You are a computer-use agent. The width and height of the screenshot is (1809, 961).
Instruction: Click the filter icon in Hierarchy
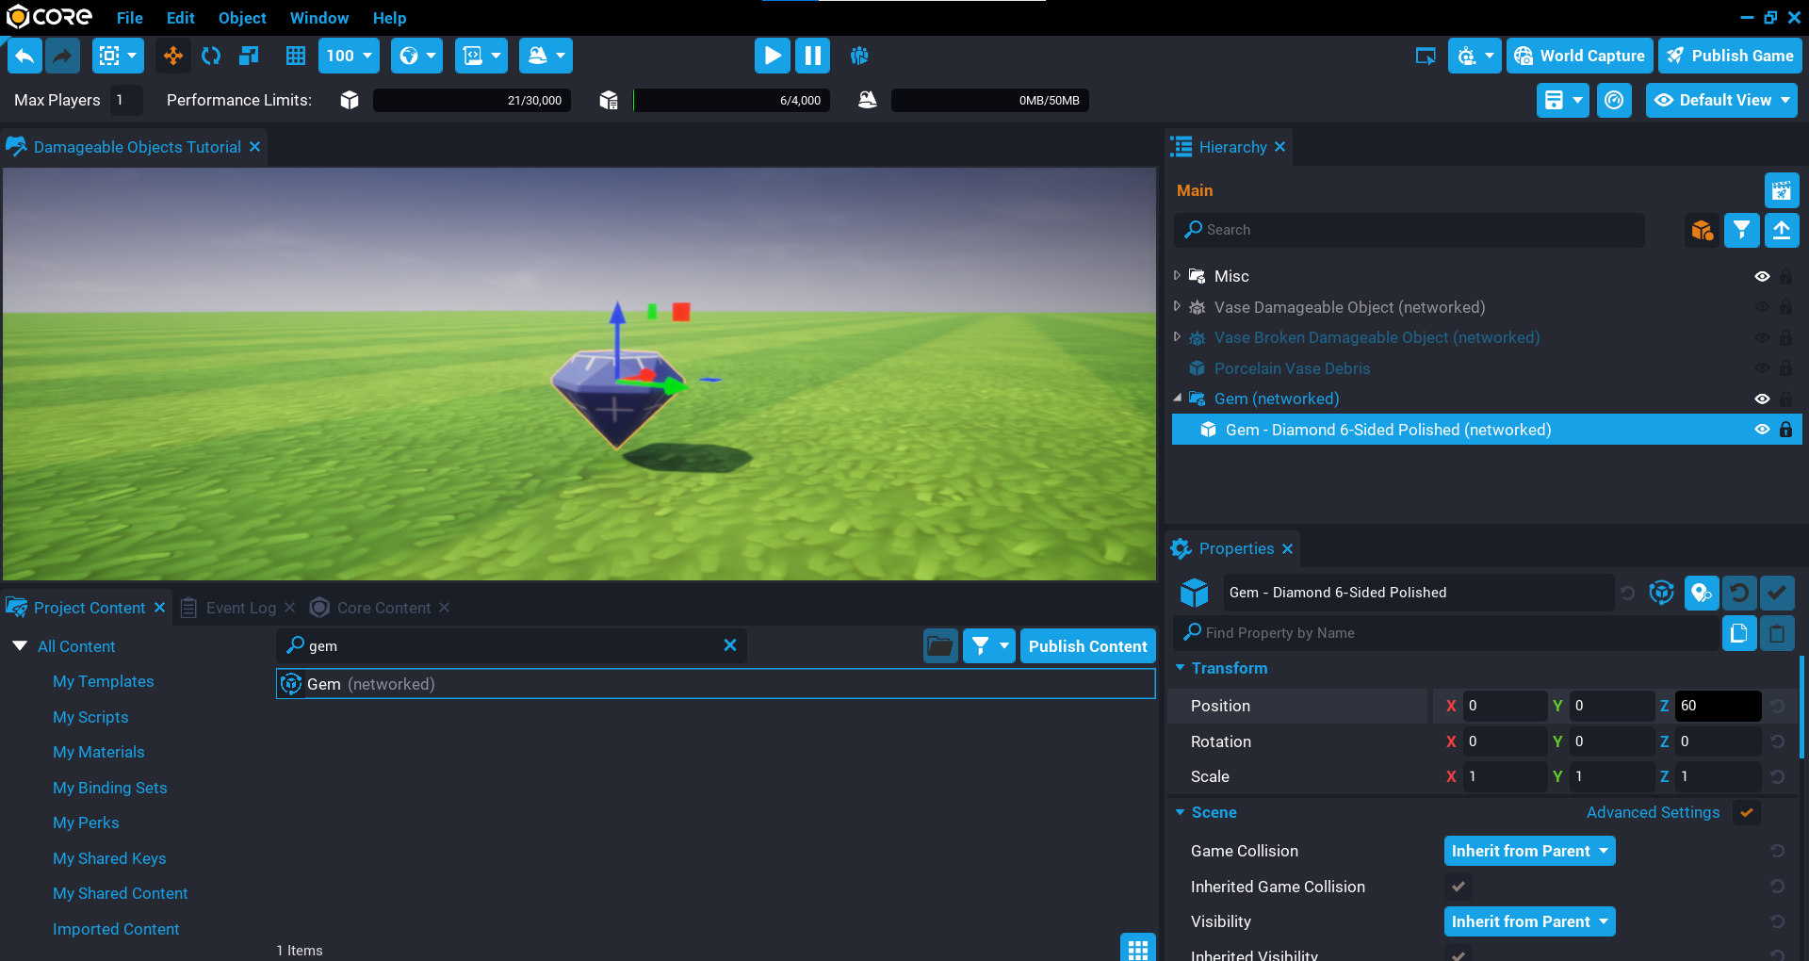(1741, 230)
